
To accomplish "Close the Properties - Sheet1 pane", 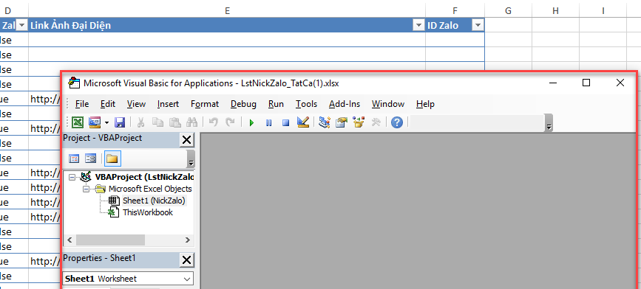I will pyautogui.click(x=186, y=260).
